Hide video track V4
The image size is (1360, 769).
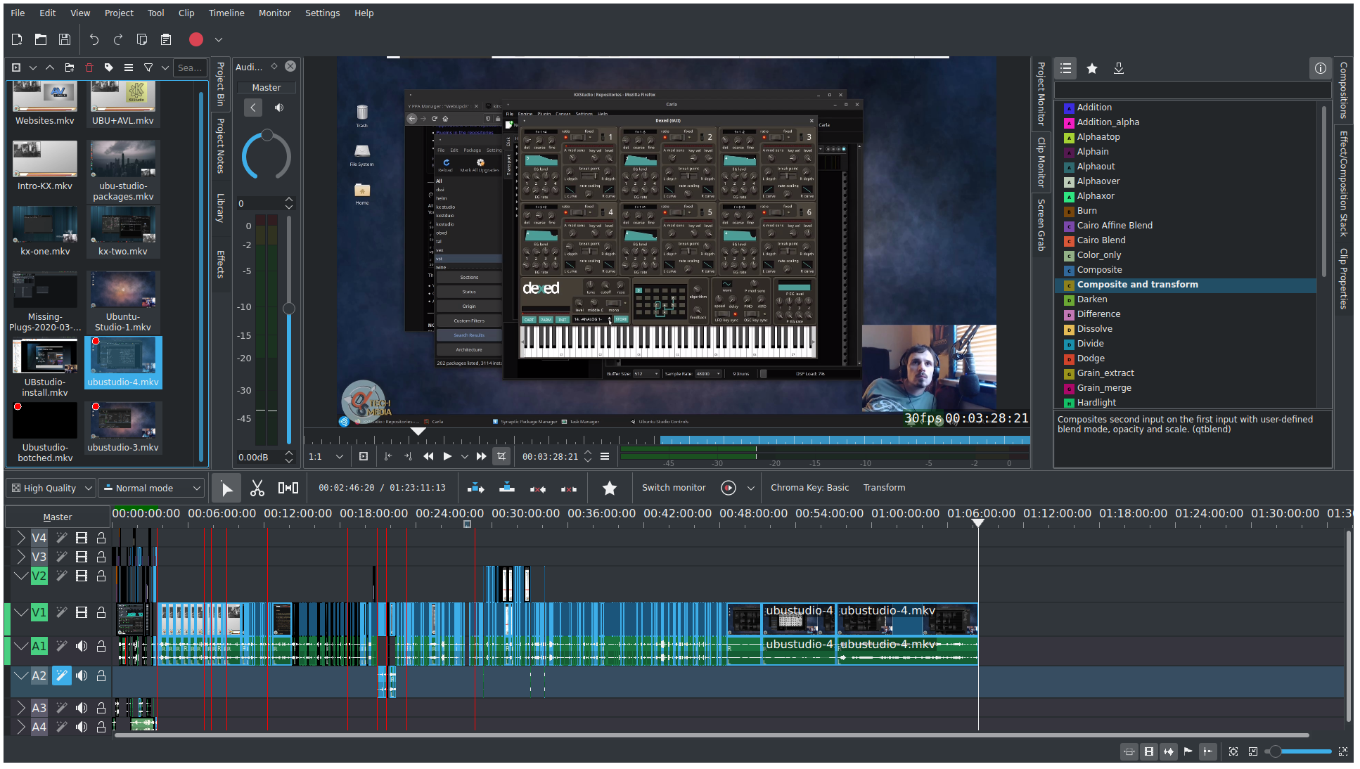82,538
